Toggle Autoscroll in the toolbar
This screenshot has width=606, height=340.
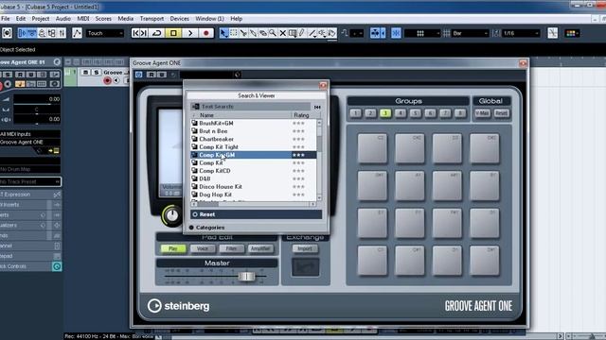[x=375, y=33]
